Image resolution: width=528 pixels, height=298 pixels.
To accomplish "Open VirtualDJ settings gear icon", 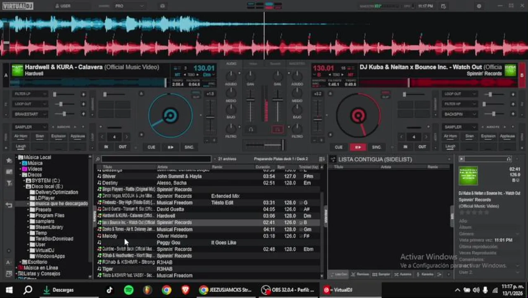I will (479, 6).
